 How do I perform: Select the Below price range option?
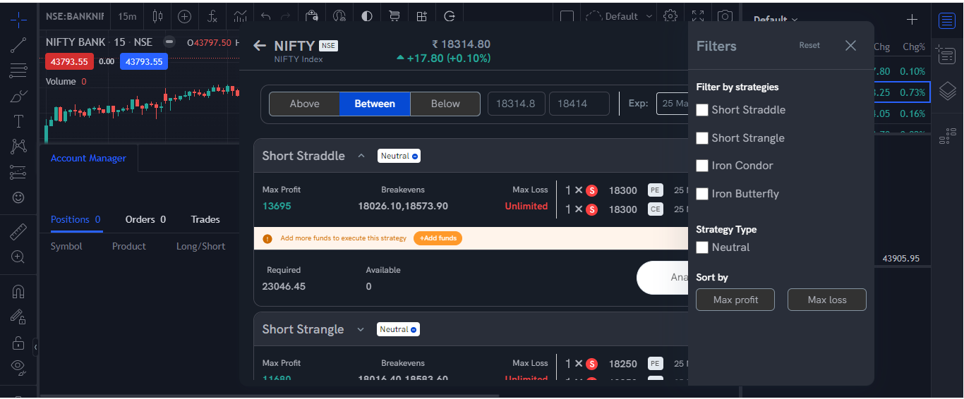445,104
